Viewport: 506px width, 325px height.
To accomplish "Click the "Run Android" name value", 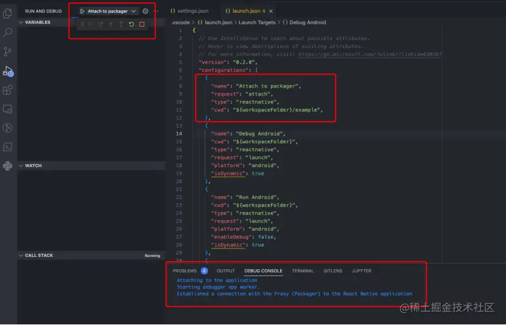I will click(256, 197).
